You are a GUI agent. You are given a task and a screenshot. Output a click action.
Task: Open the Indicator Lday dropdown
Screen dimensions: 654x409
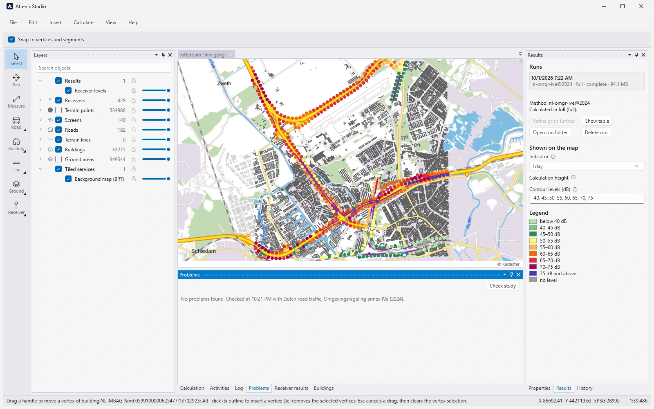click(x=587, y=166)
